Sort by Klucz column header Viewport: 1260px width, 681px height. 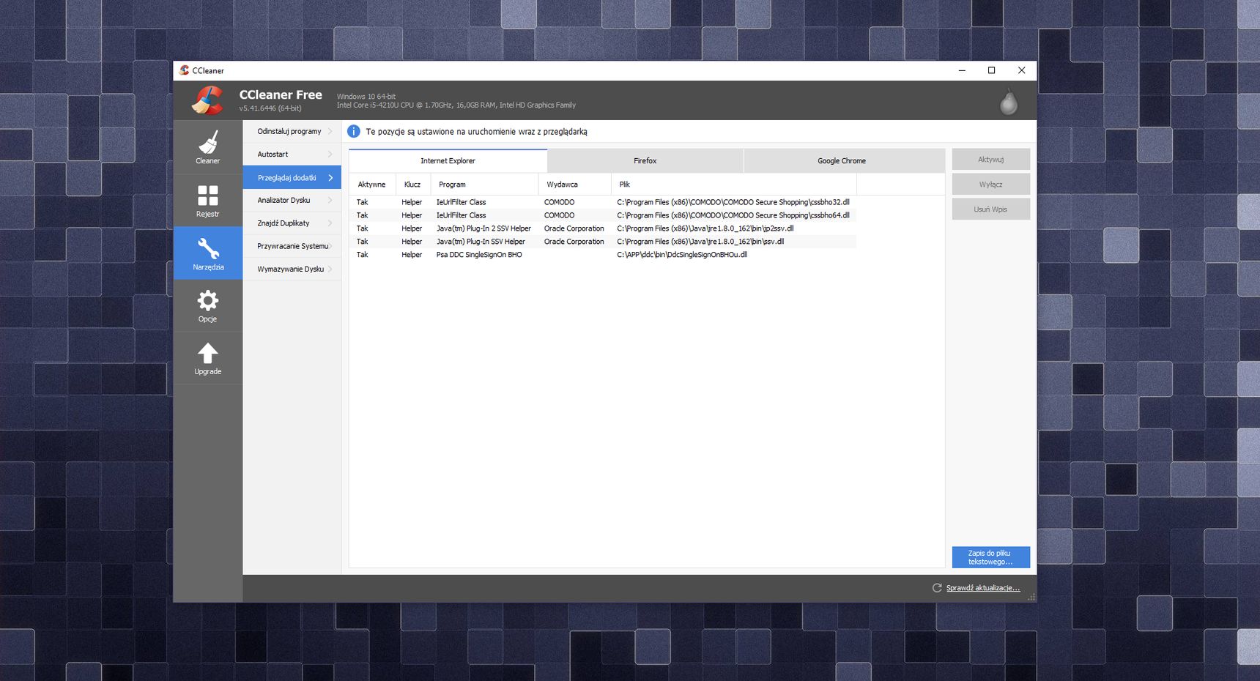tap(412, 185)
